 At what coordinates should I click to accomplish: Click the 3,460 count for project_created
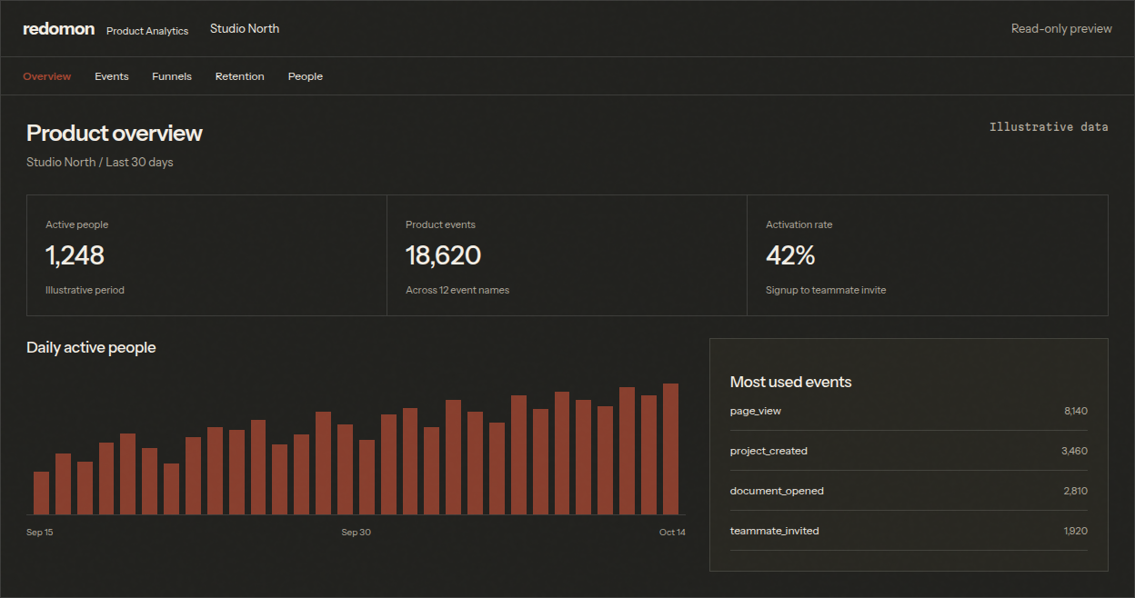pos(1074,452)
